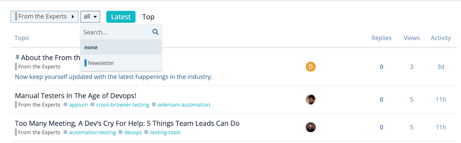Expand the From the Experts category dropdown
Image resolution: width=461 pixels, height=143 pixels.
point(44,17)
